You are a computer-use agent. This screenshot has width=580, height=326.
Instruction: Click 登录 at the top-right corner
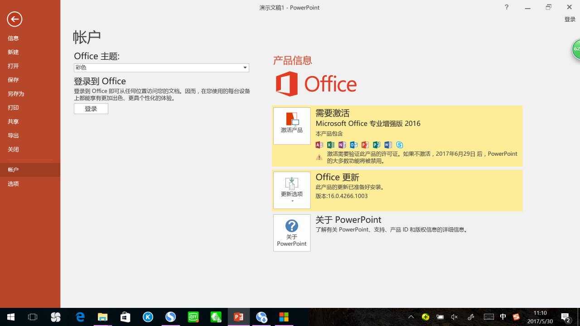pos(570,19)
